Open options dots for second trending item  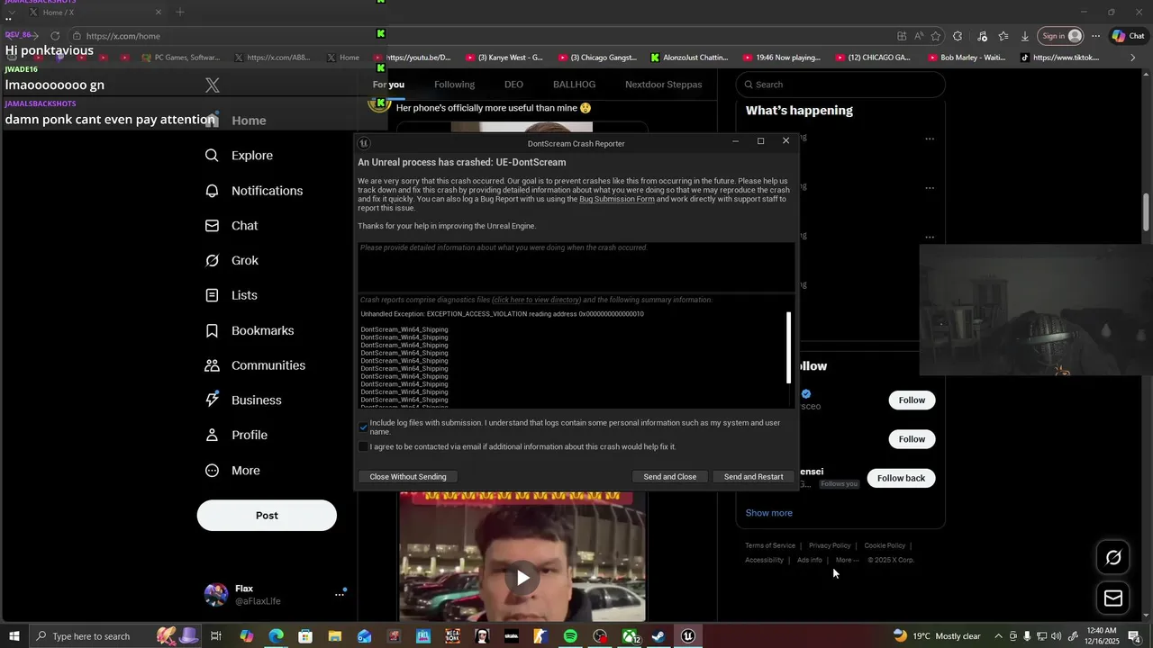click(930, 188)
